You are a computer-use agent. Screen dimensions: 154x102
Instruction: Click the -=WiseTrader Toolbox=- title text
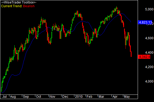pyautogui.click(x=19, y=2)
